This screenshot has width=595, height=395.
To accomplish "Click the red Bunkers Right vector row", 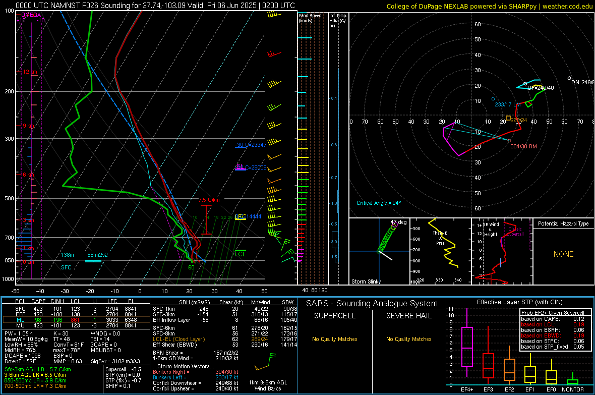I will 196,372.
